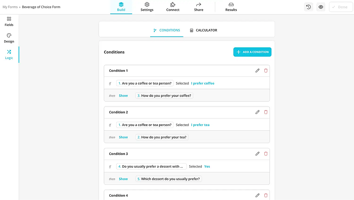Viewport: 354px width, 200px height.
Task: Click the Conditions section heading
Action: (x=114, y=52)
